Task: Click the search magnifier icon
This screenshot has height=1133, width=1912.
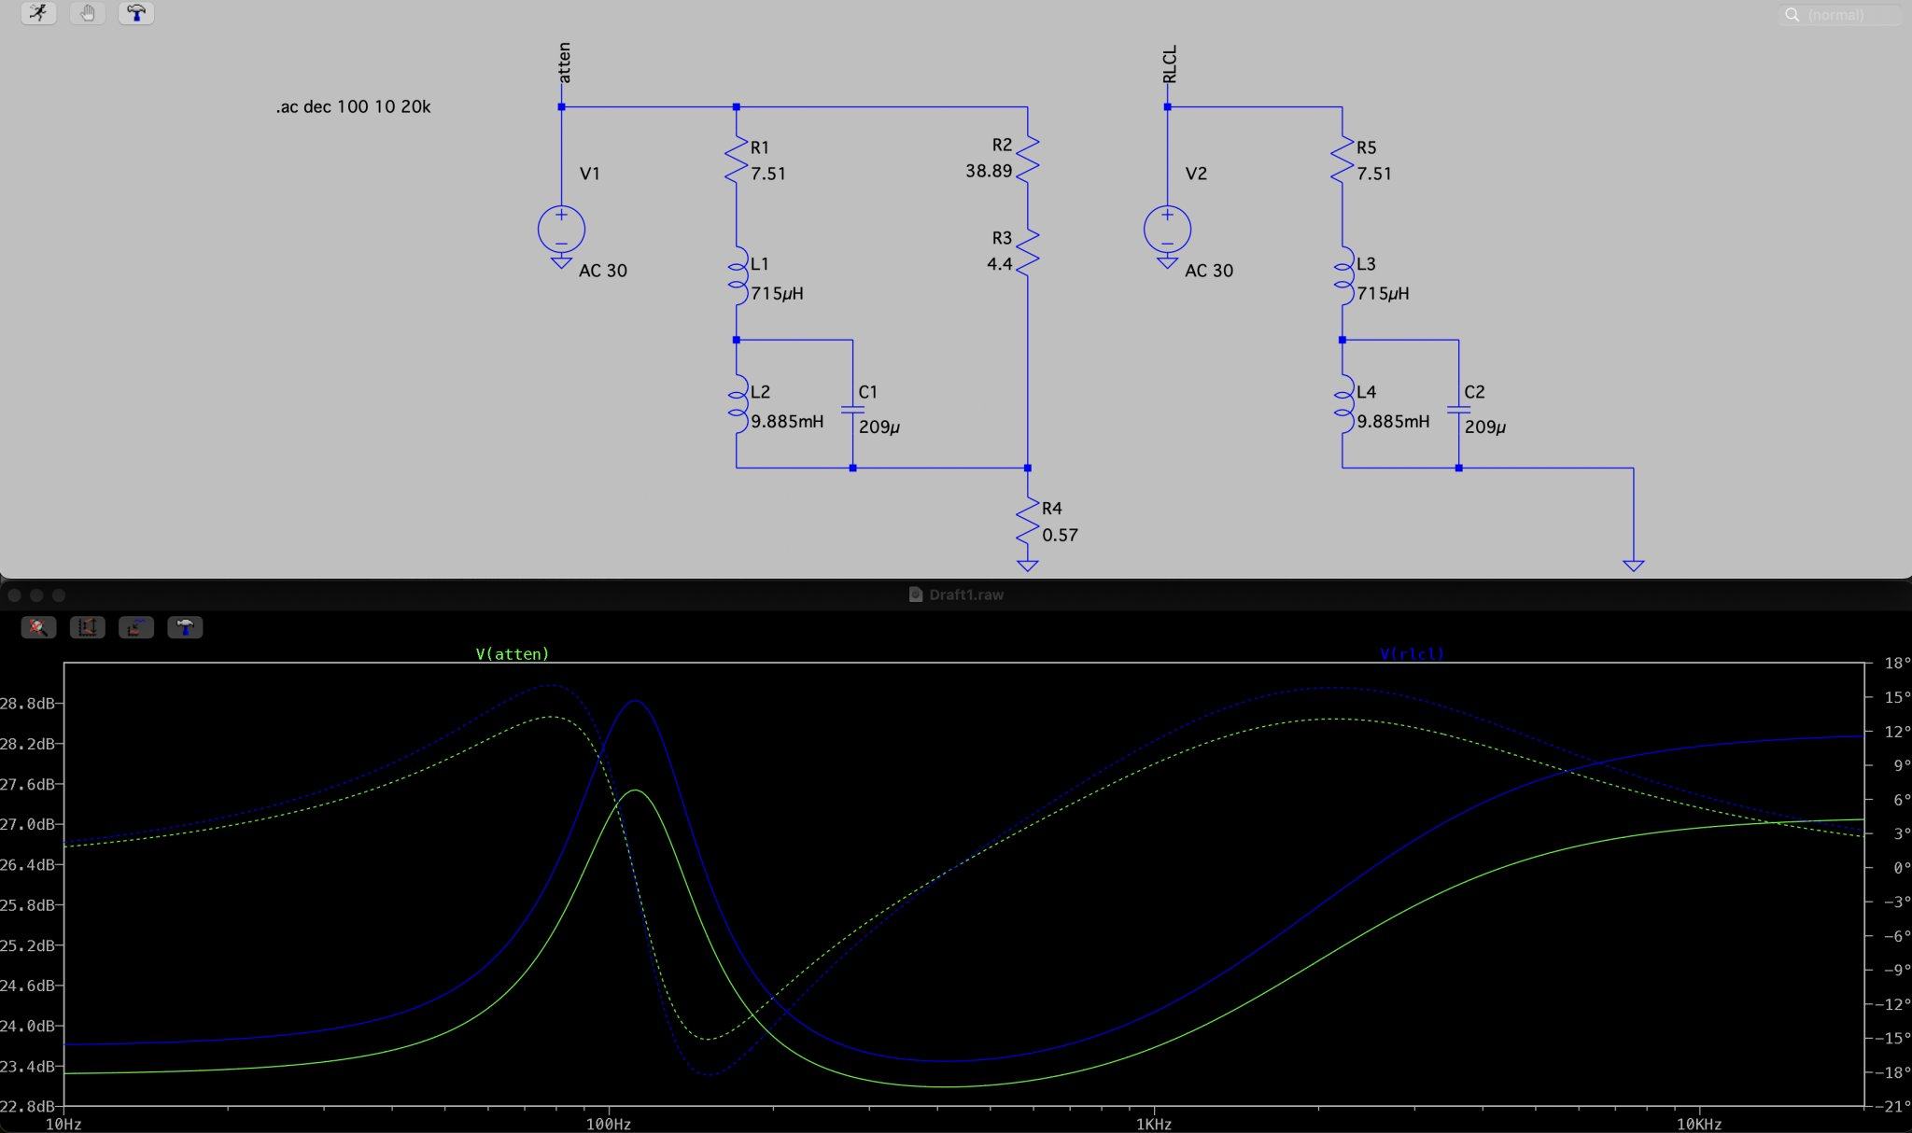Action: point(1792,15)
